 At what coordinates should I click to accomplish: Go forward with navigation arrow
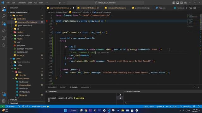click(64, 3)
